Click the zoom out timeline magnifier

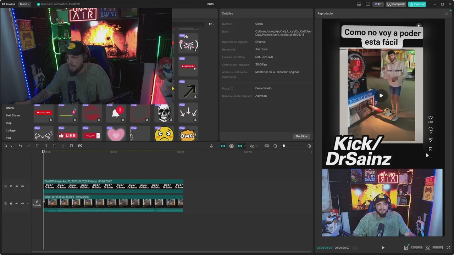(x=275, y=146)
